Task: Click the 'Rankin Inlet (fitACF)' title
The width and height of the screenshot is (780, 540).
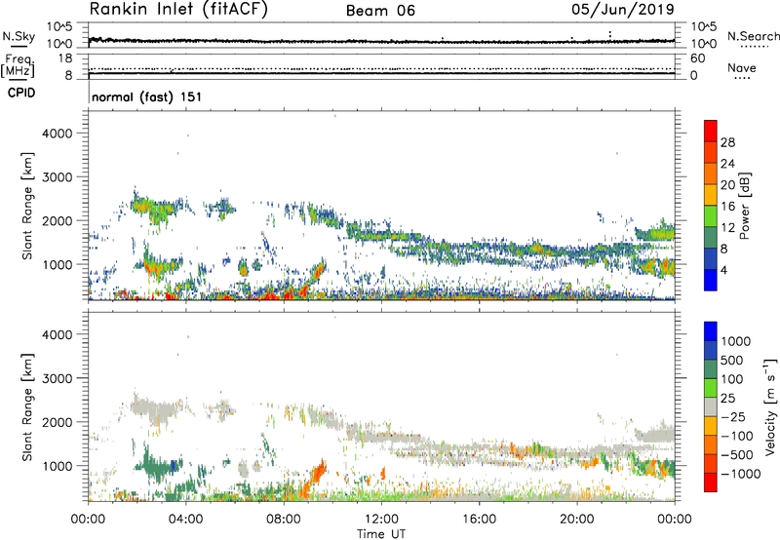Action: pyautogui.click(x=178, y=9)
